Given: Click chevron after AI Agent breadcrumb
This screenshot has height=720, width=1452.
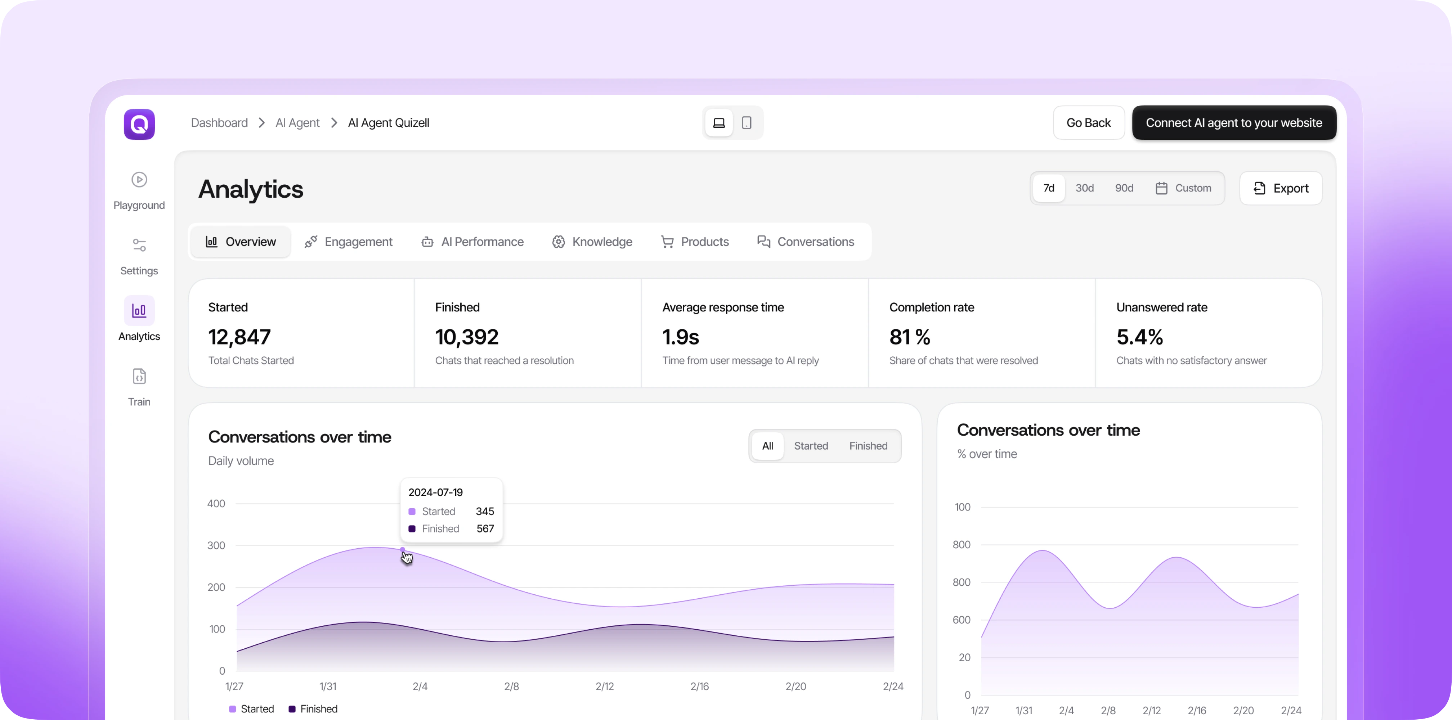Looking at the screenshot, I should [334, 123].
